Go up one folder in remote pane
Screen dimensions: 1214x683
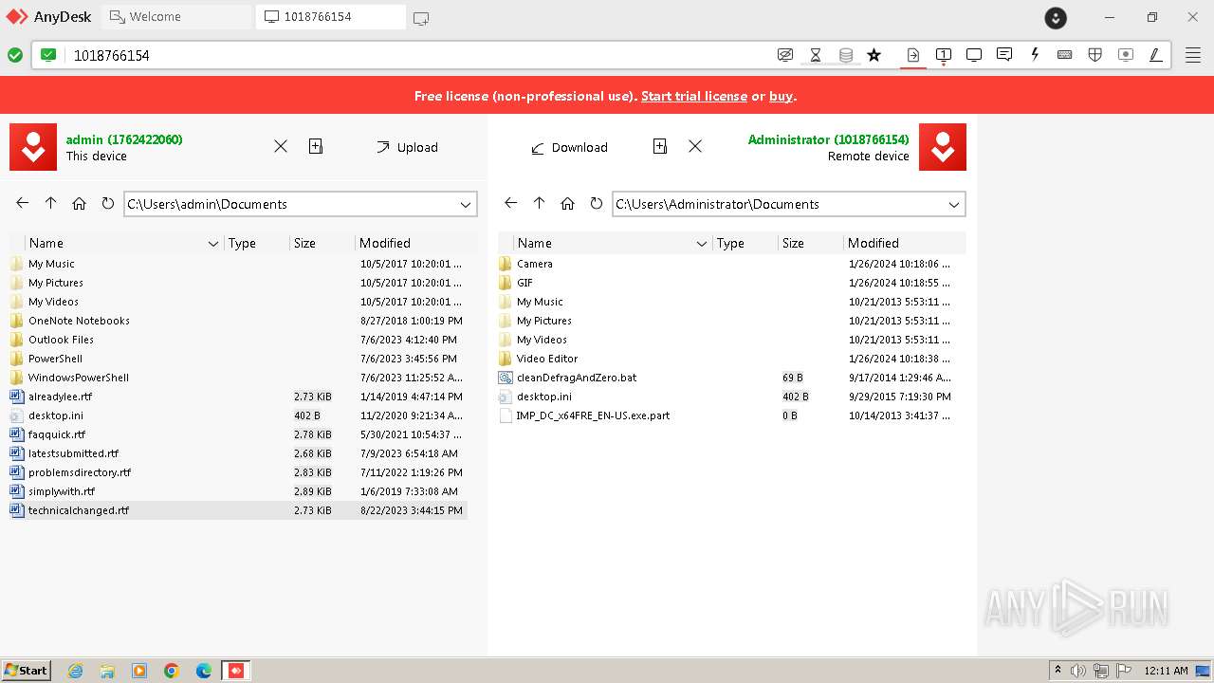pyautogui.click(x=540, y=203)
